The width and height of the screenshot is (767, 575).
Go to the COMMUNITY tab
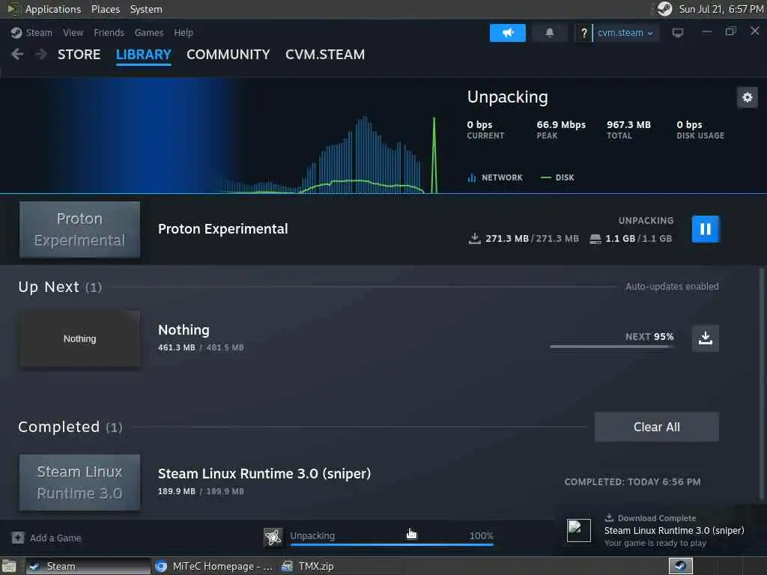point(228,54)
